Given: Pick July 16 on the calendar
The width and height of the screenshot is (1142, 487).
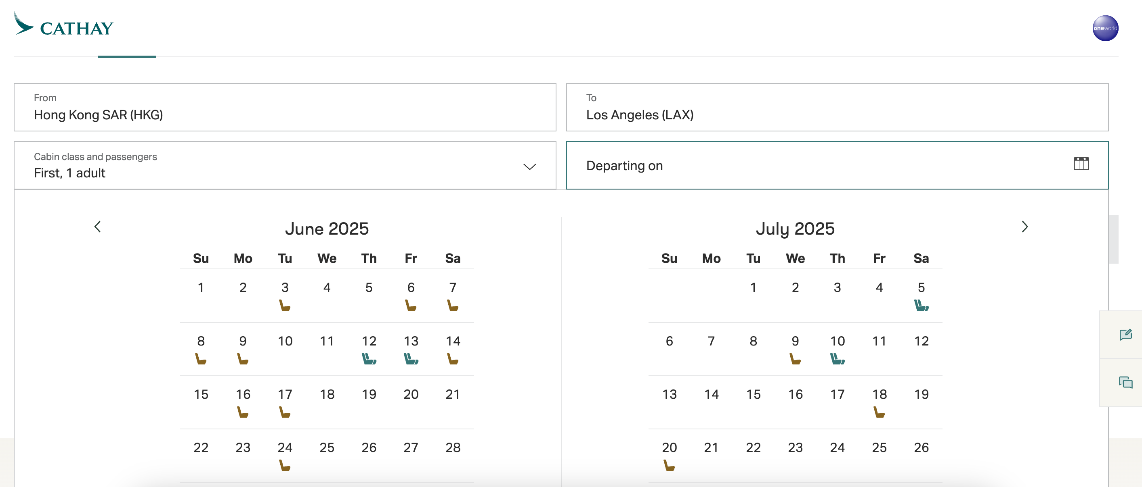Looking at the screenshot, I should point(795,394).
